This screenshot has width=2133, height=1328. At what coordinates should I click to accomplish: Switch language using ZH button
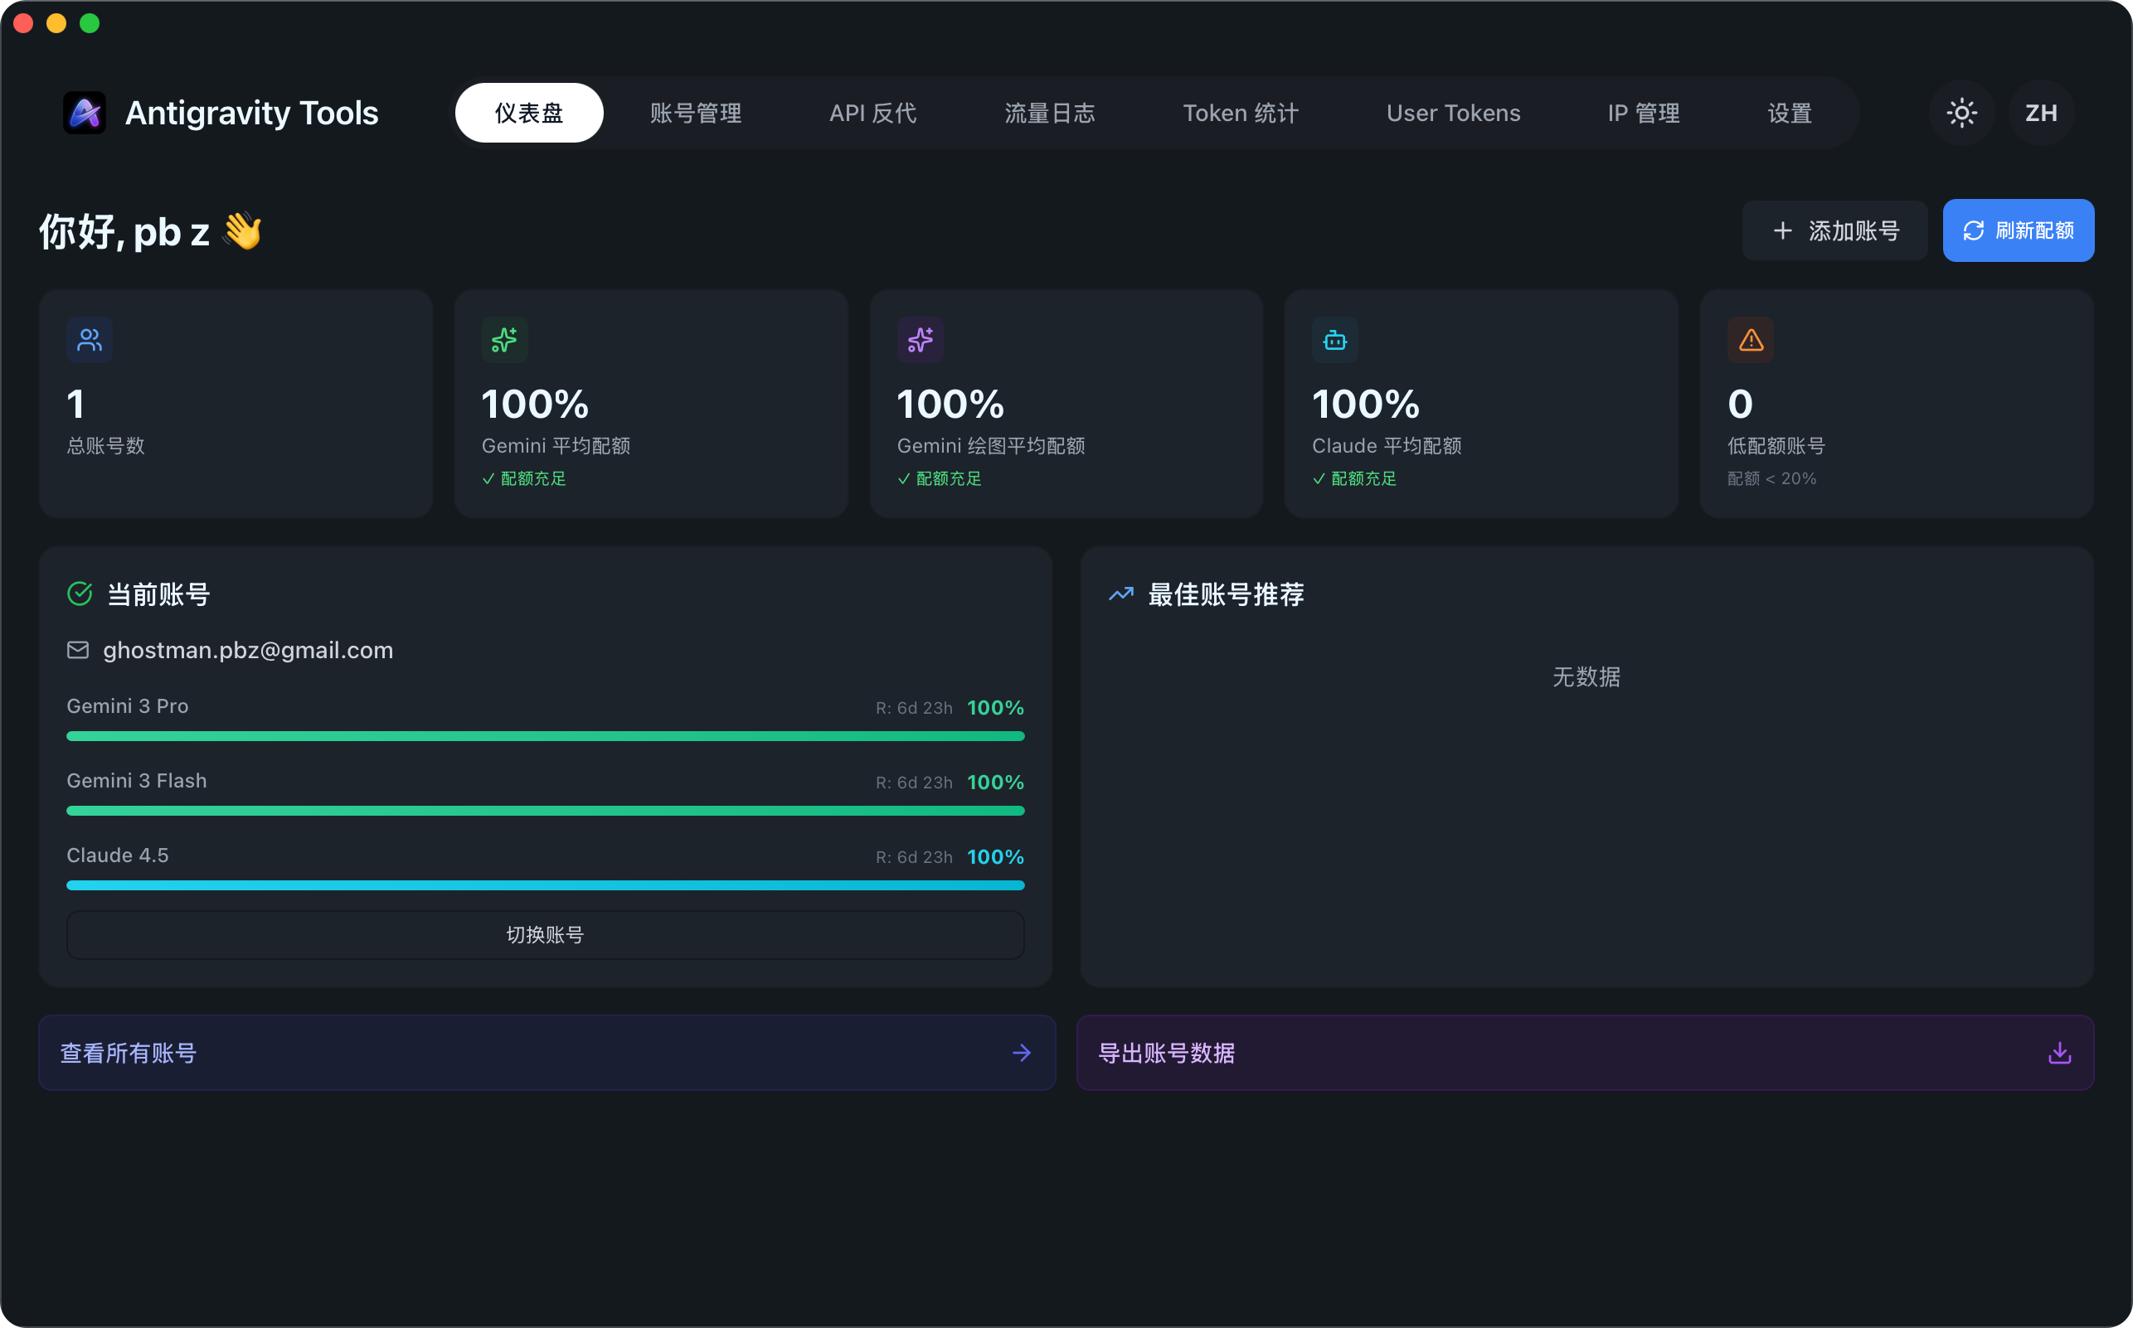coord(2041,114)
